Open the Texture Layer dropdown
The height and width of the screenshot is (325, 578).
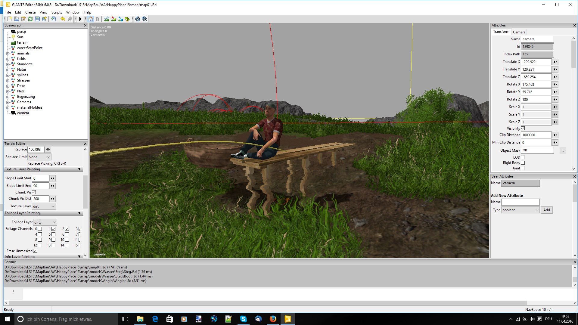click(44, 206)
